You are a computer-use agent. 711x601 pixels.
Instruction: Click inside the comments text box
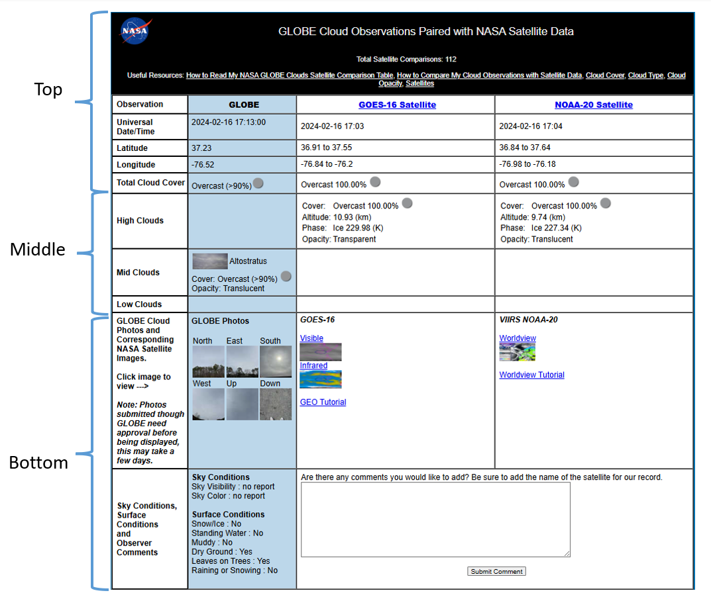pyautogui.click(x=435, y=519)
